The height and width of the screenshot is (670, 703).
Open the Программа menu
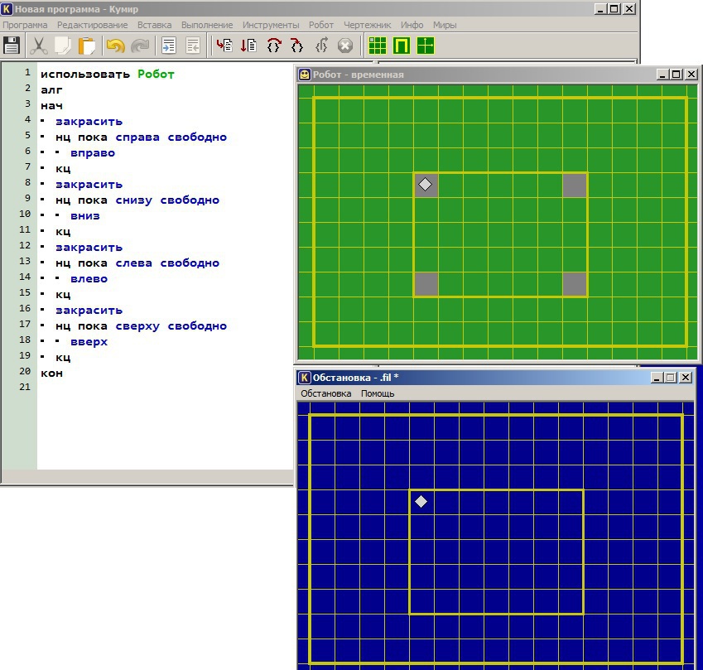point(25,25)
